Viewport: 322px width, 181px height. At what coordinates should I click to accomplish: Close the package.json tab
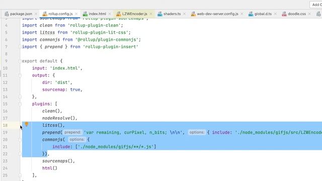point(36,14)
